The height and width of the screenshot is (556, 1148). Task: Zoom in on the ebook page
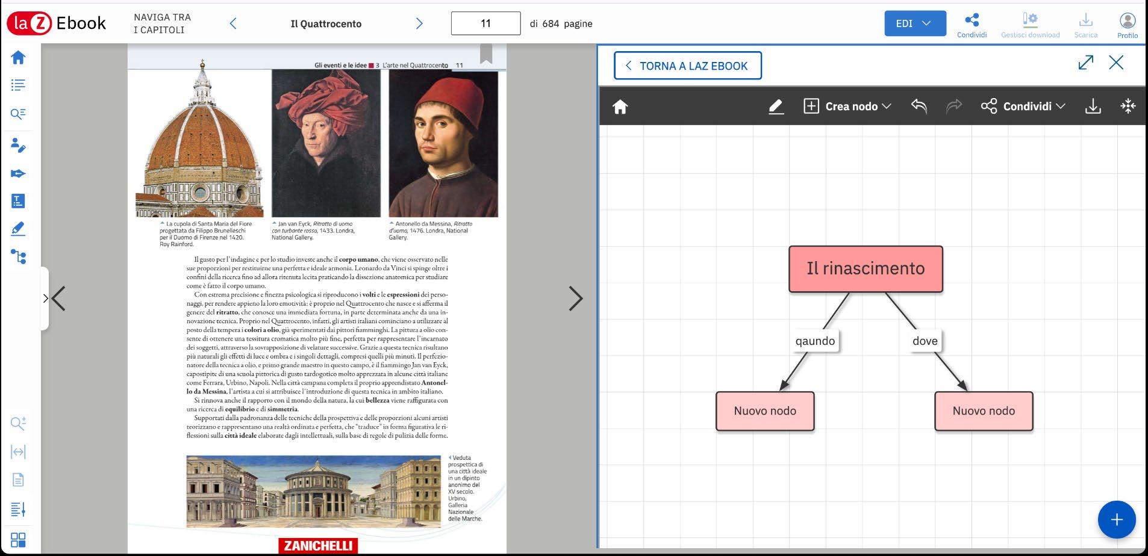18,424
